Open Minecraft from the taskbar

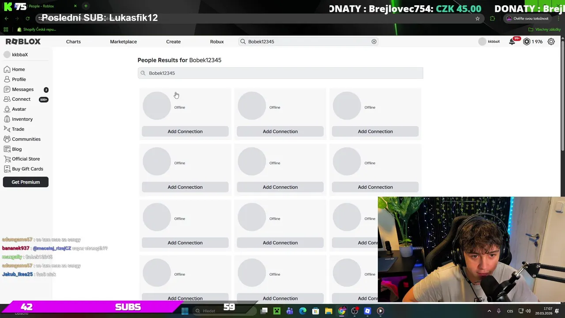click(277, 311)
